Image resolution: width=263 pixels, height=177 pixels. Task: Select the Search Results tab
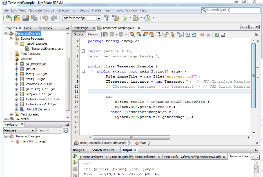pos(103,150)
